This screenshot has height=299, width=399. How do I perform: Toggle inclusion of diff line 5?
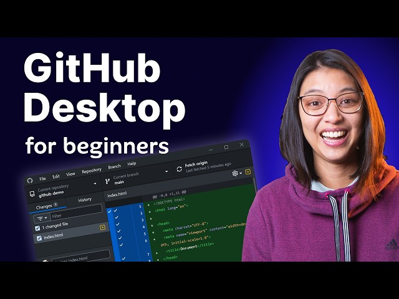click(120, 238)
